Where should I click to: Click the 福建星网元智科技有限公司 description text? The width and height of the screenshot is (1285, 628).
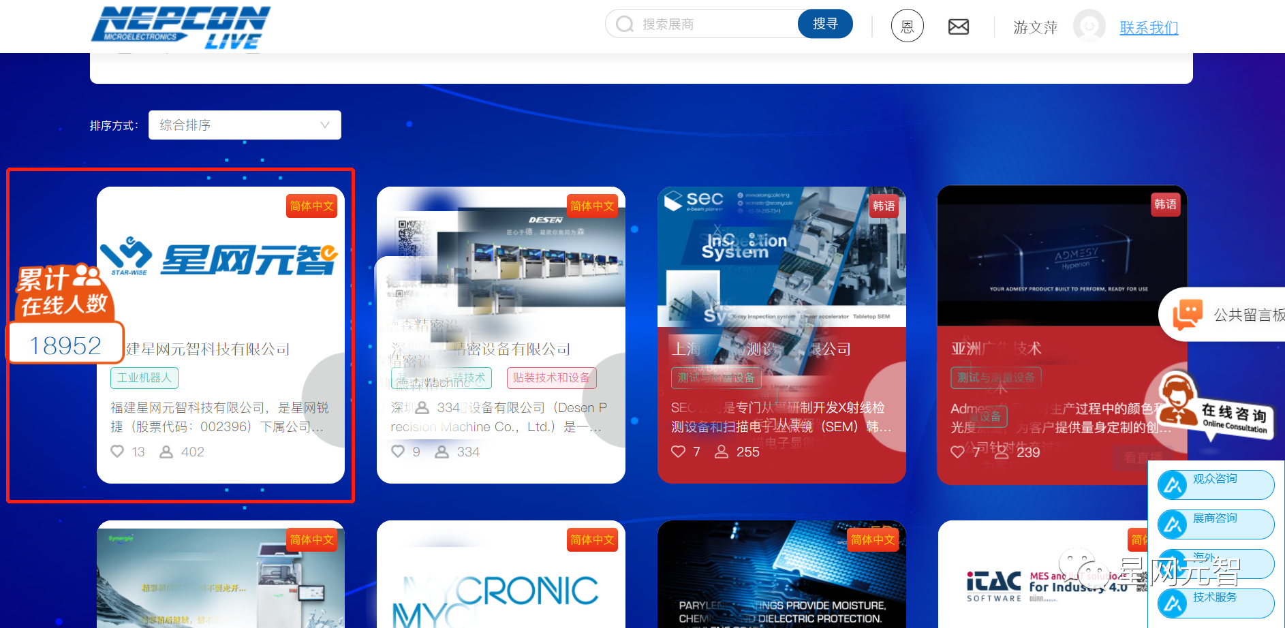click(x=219, y=417)
